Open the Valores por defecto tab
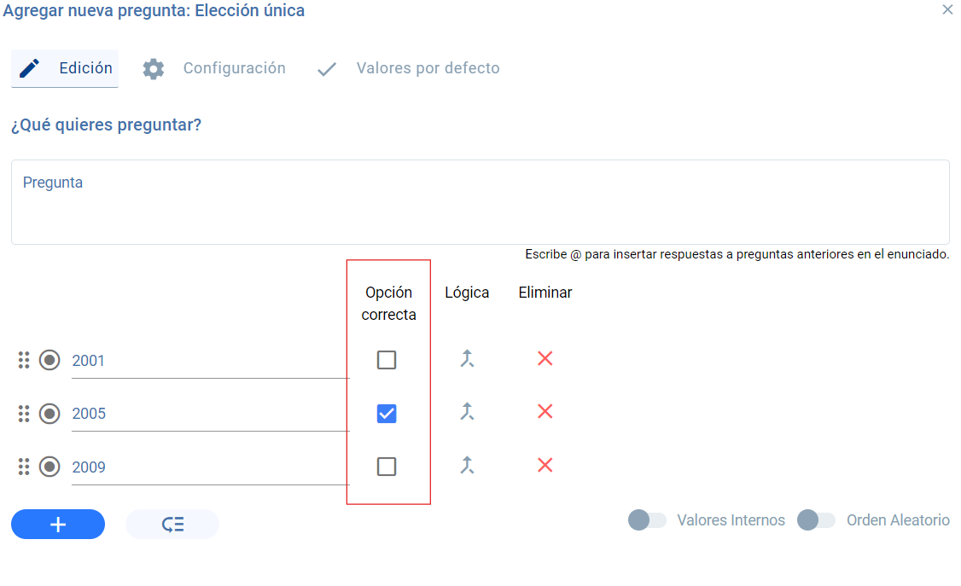Screen dimensions: 961x586 click(x=408, y=68)
